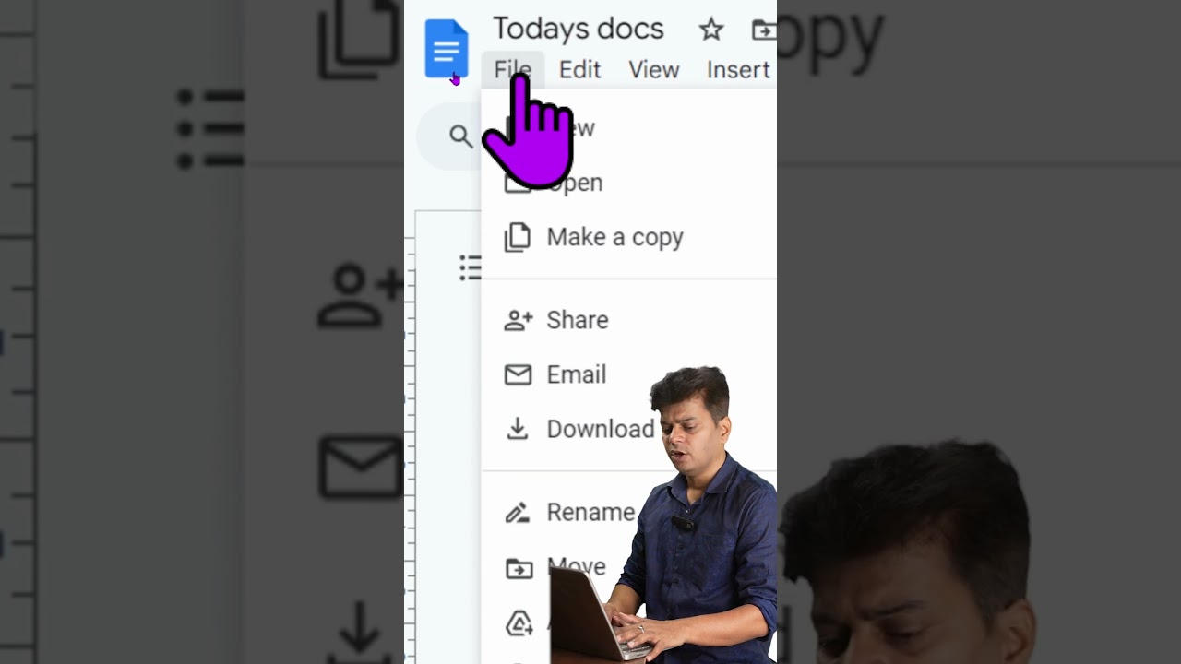Star the Todays docs document
Image resolution: width=1181 pixels, height=664 pixels.
coord(710,30)
